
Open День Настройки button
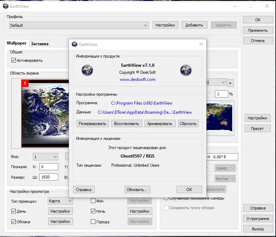point(60,211)
